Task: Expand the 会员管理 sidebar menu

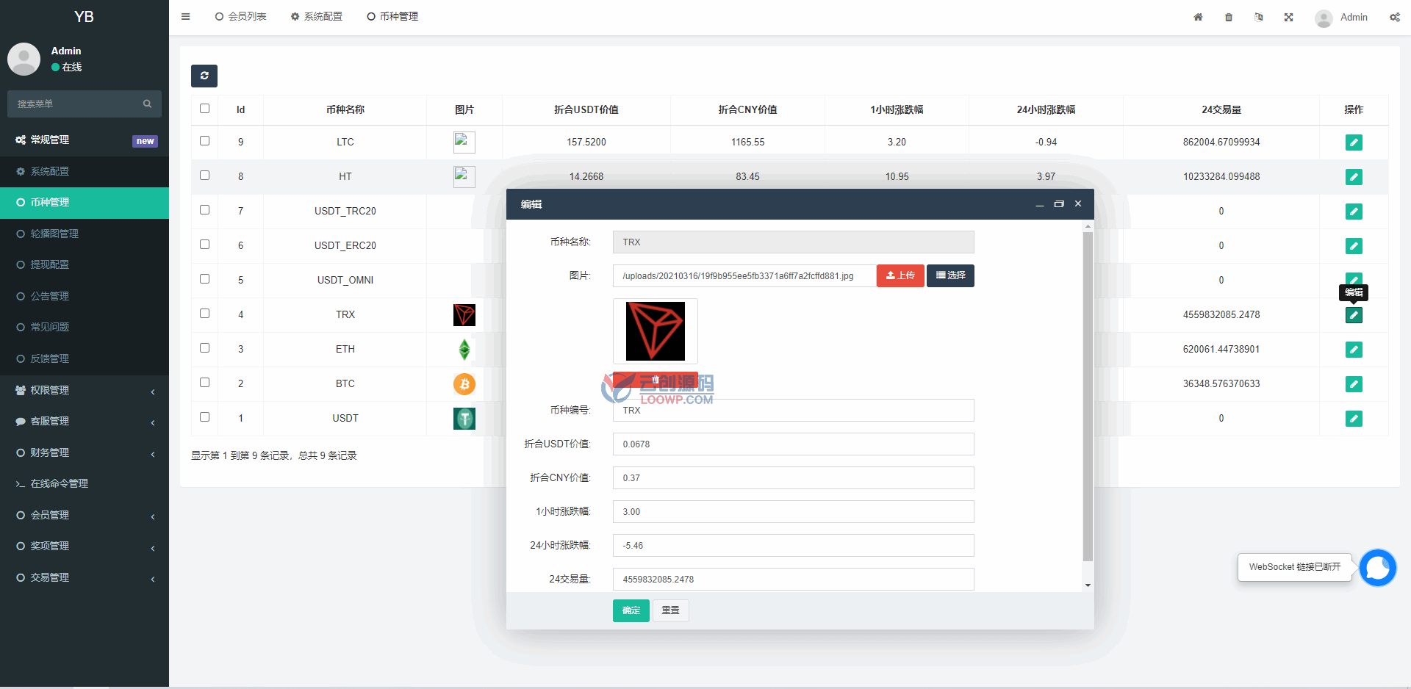Action: [85, 516]
